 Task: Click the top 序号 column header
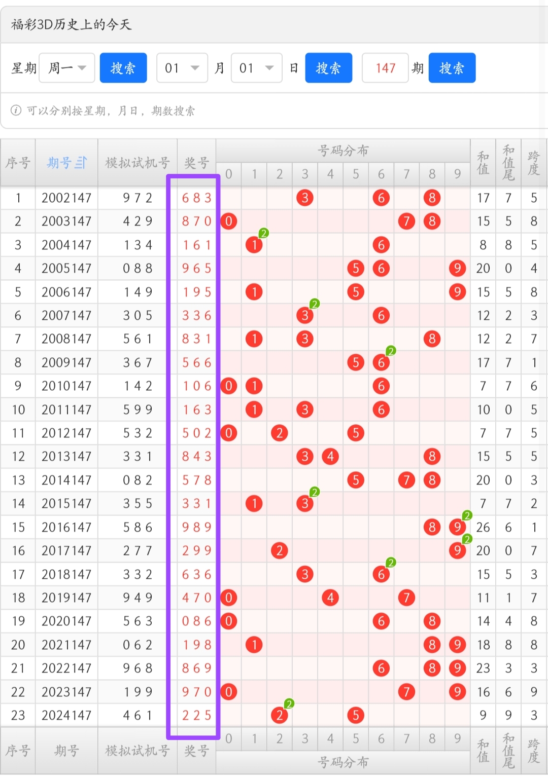tap(18, 163)
